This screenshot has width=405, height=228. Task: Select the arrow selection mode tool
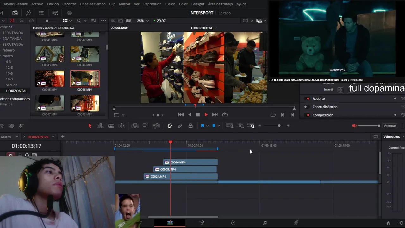click(x=90, y=126)
